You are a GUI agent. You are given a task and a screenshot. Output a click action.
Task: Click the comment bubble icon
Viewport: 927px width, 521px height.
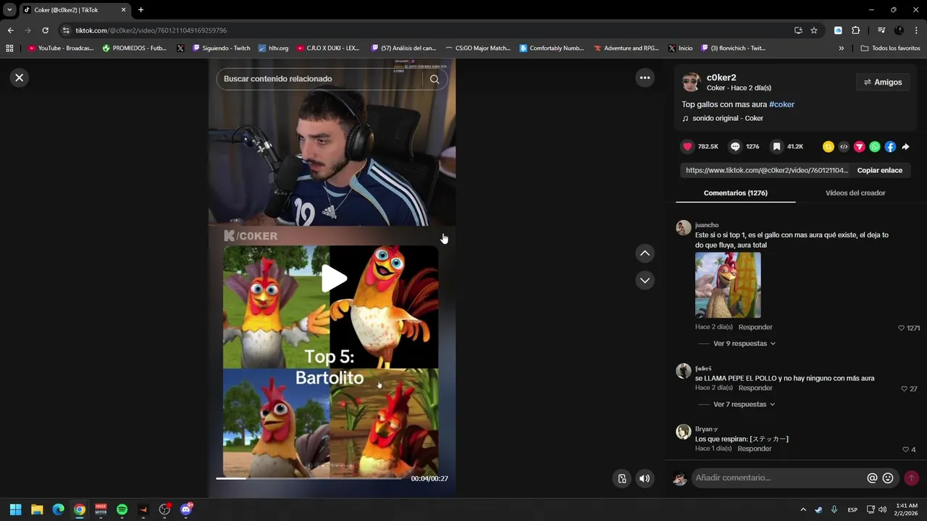(x=735, y=146)
